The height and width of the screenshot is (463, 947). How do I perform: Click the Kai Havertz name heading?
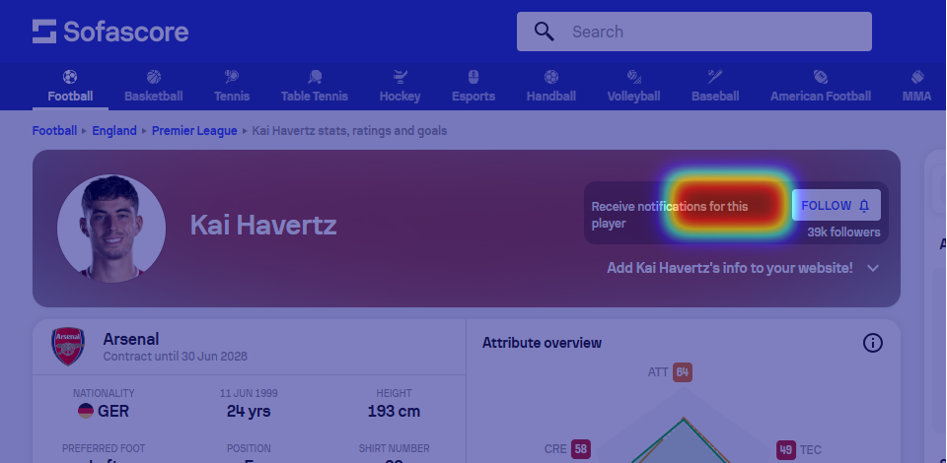(263, 225)
